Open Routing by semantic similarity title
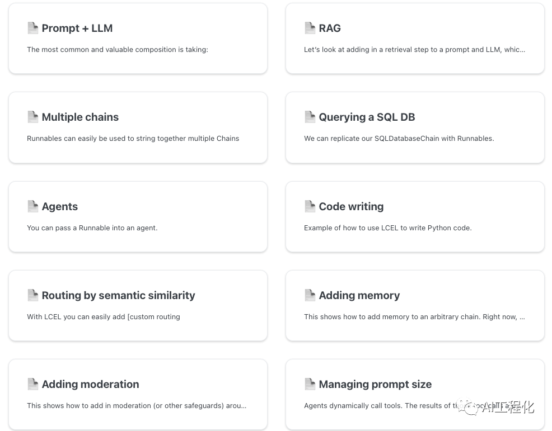 click(118, 295)
